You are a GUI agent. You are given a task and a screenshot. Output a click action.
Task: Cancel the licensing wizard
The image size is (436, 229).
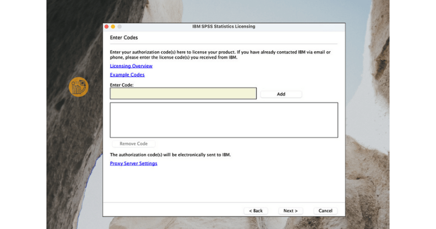(x=325, y=211)
